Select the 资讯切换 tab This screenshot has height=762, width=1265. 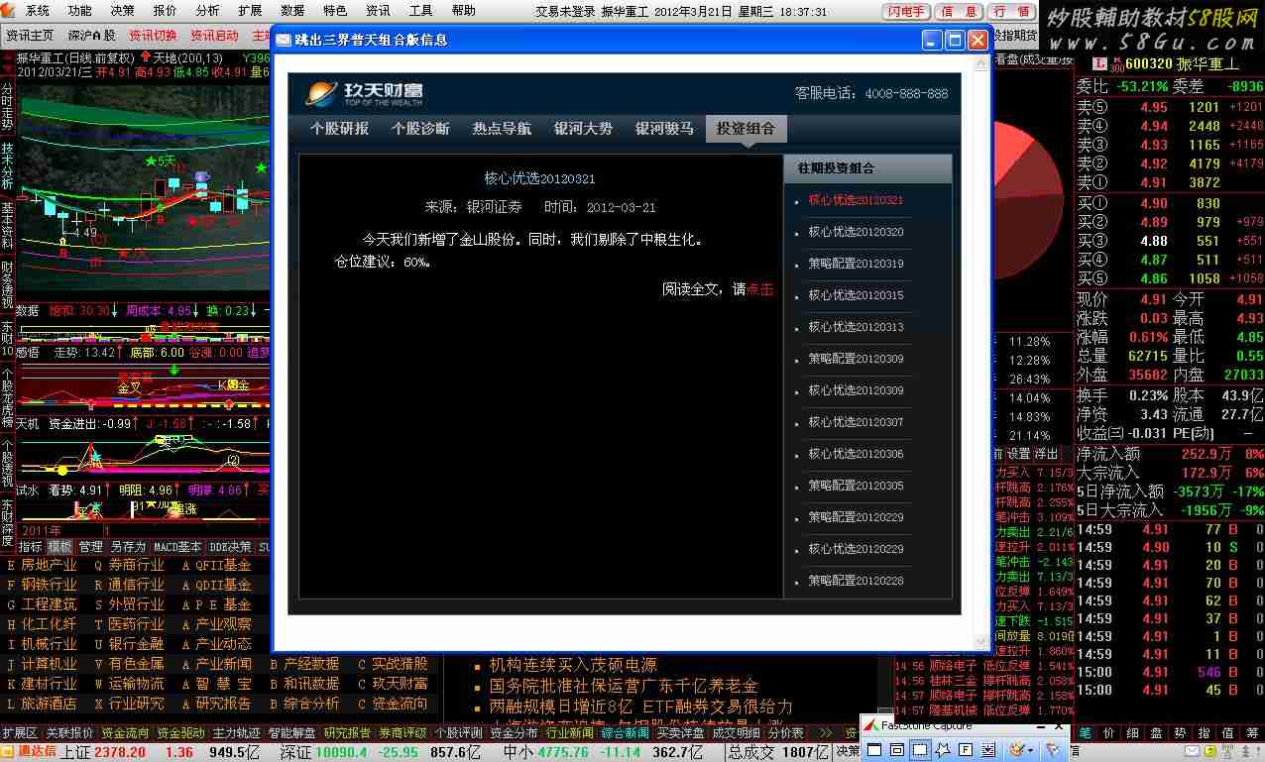pyautogui.click(x=153, y=36)
